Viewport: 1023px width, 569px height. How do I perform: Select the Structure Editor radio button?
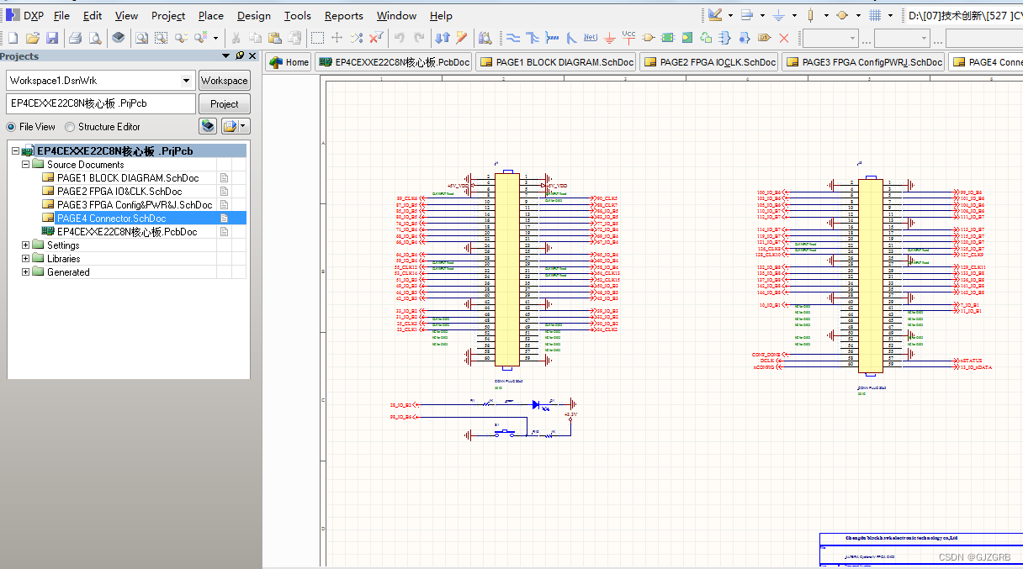(x=71, y=127)
